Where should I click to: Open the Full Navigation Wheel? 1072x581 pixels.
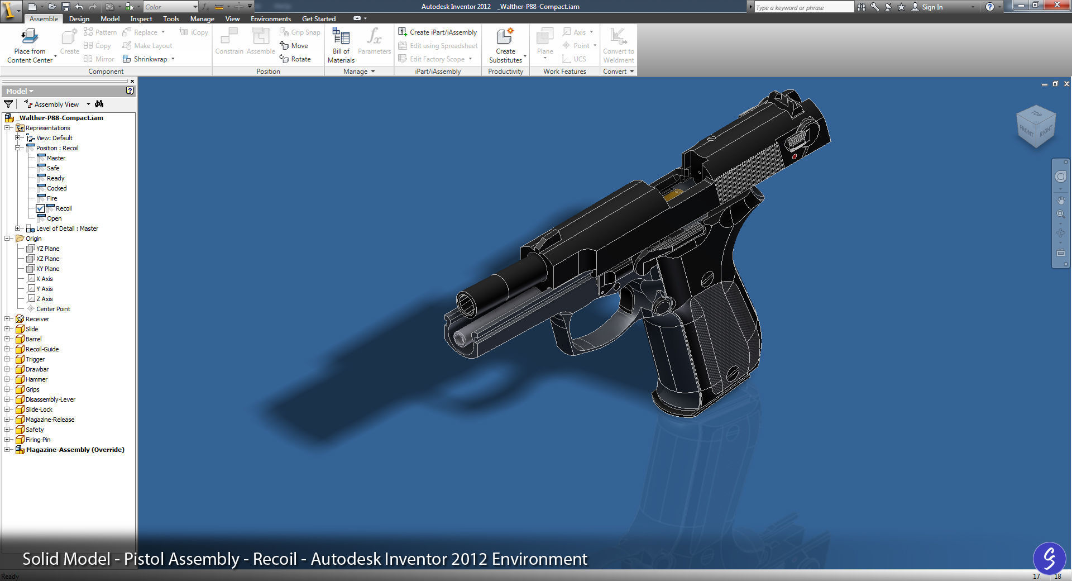[x=1061, y=177]
